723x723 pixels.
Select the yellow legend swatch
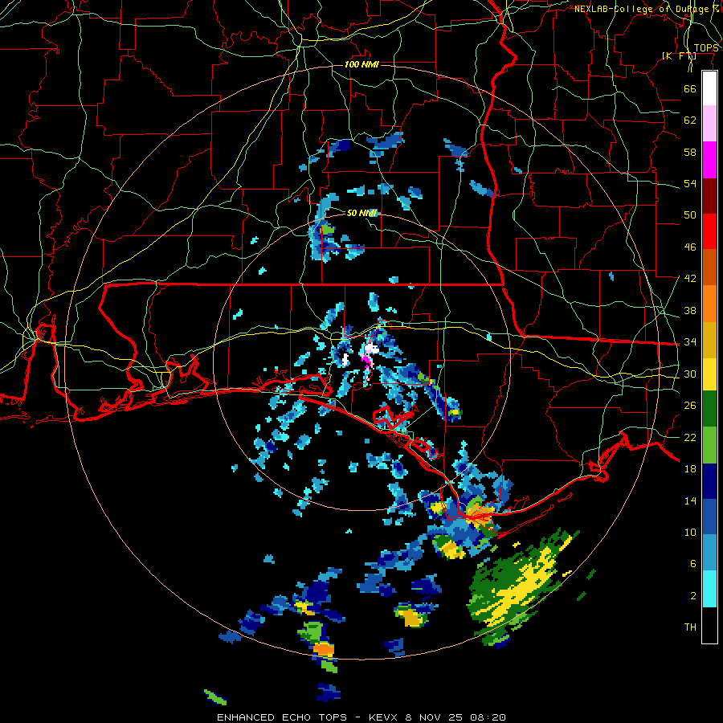tap(709, 375)
